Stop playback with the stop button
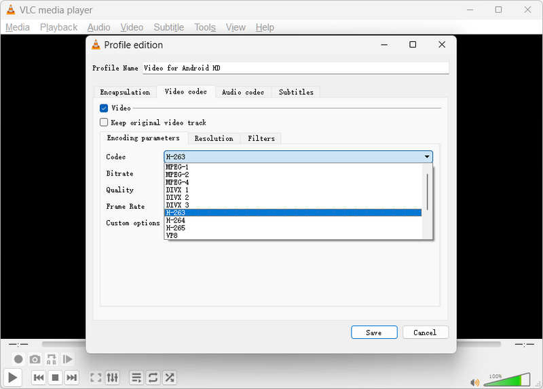The width and height of the screenshot is (543, 389). point(55,377)
